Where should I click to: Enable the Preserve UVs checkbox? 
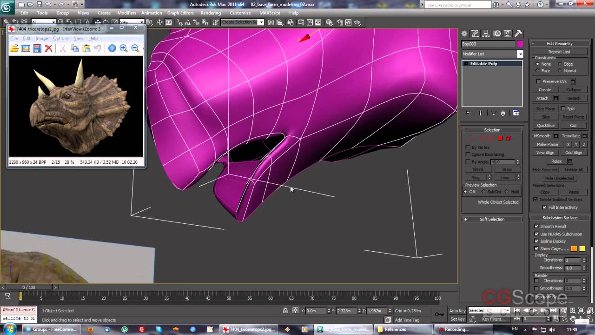539,81
